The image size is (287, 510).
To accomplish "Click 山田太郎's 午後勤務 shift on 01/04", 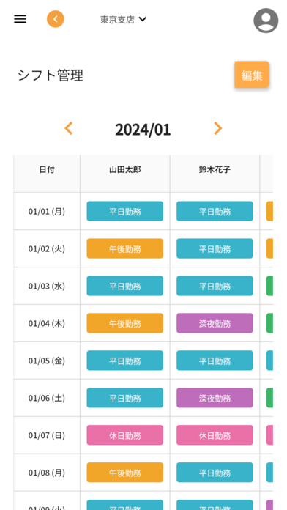I will (124, 323).
